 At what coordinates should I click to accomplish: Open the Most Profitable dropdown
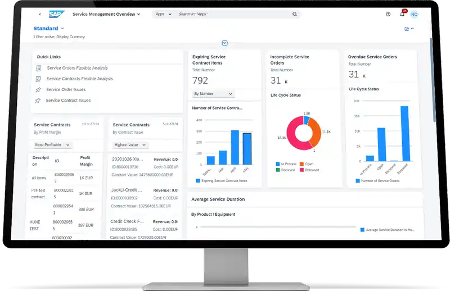(53, 145)
